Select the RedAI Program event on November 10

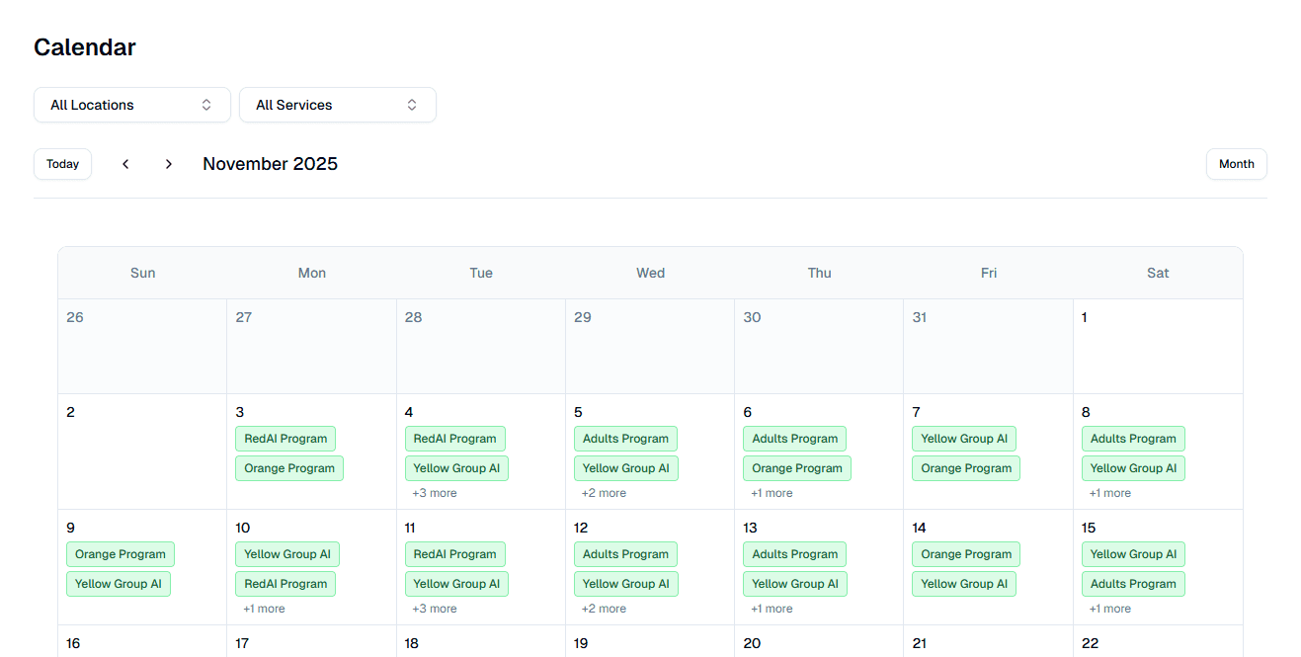[285, 583]
